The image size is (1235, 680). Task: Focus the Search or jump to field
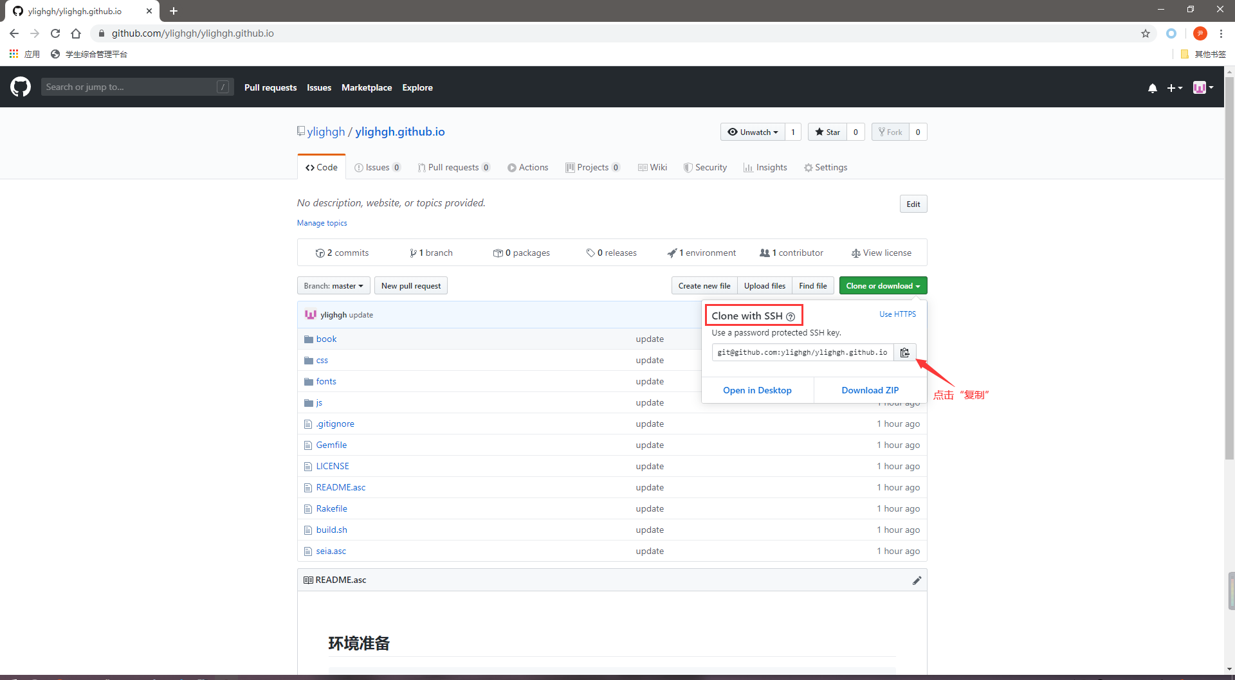pos(136,87)
